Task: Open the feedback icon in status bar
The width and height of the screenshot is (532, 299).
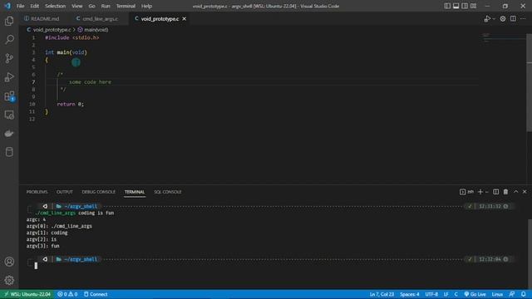Action: coord(512,294)
